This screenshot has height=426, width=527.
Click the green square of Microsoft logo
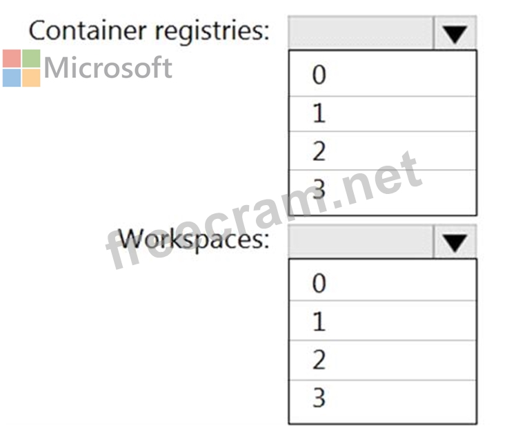point(31,59)
